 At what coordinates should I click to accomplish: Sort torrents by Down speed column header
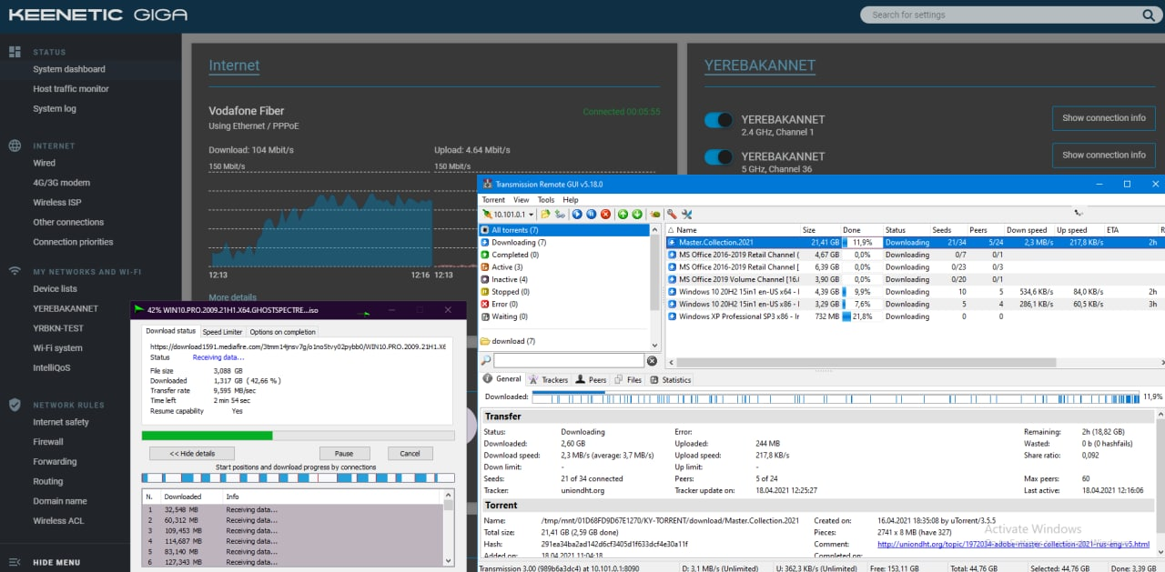point(1027,230)
